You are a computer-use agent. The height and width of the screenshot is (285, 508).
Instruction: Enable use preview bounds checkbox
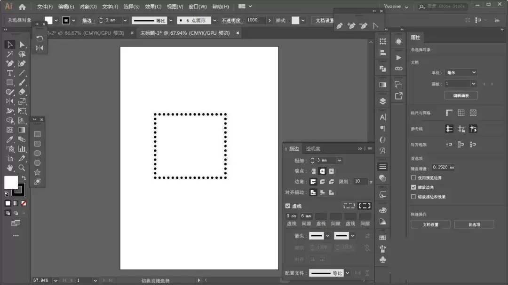tap(413, 177)
